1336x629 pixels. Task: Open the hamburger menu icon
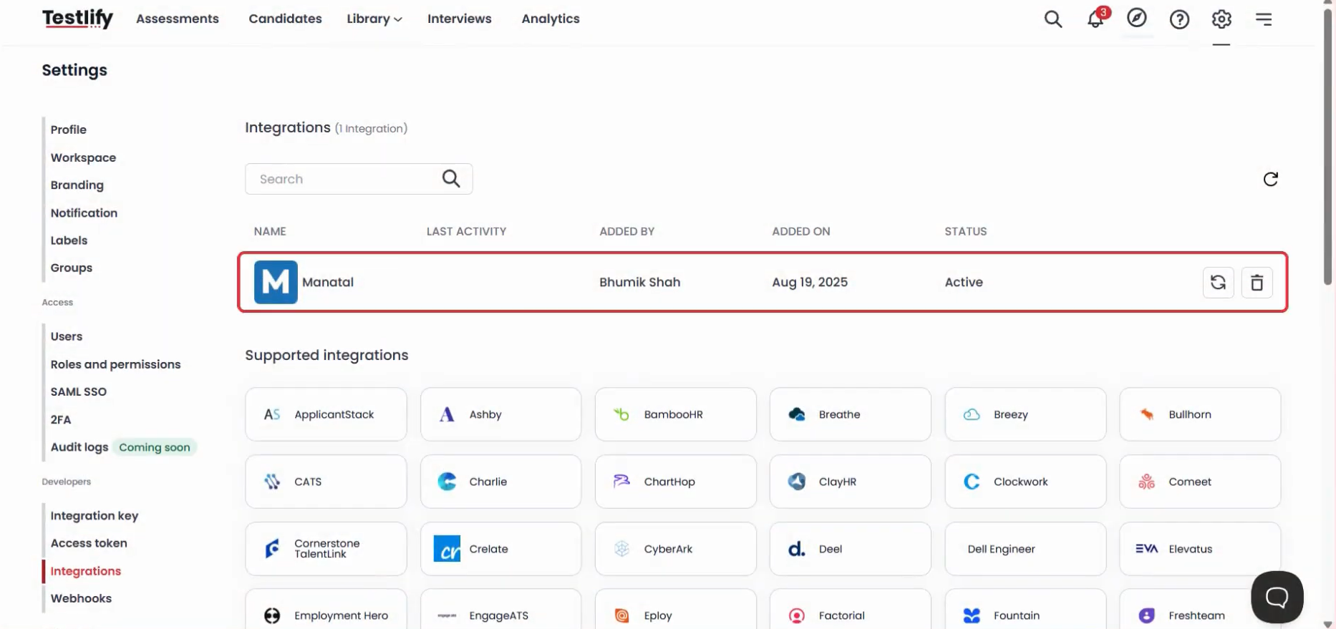1264,19
